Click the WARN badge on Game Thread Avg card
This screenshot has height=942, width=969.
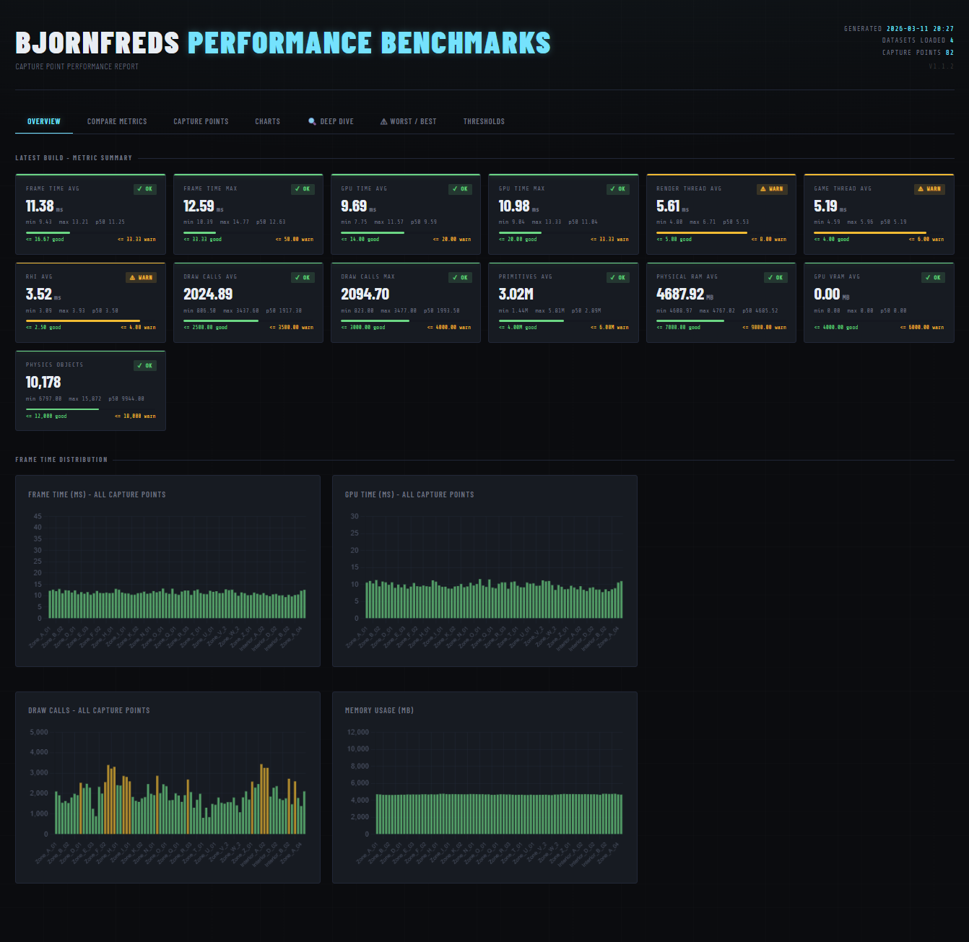(x=930, y=188)
